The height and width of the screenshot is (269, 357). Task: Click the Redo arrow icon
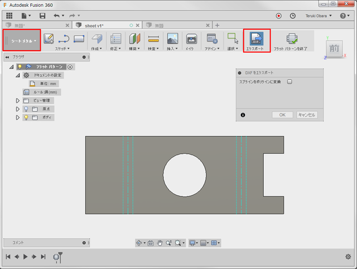(72, 16)
